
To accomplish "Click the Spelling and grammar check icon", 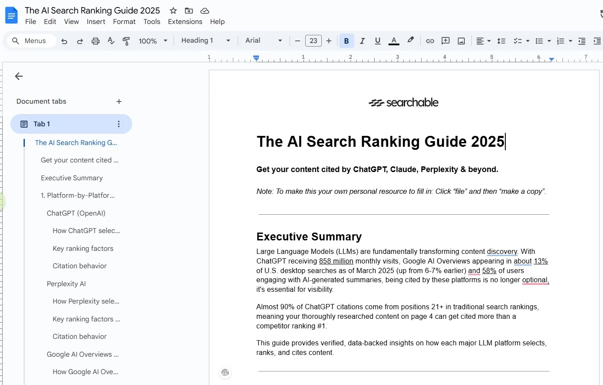I will [111, 41].
